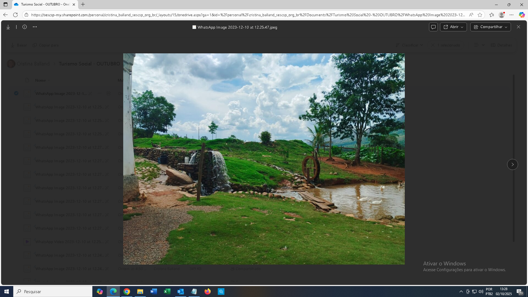Refresh the page in Edge

pyautogui.click(x=15, y=15)
